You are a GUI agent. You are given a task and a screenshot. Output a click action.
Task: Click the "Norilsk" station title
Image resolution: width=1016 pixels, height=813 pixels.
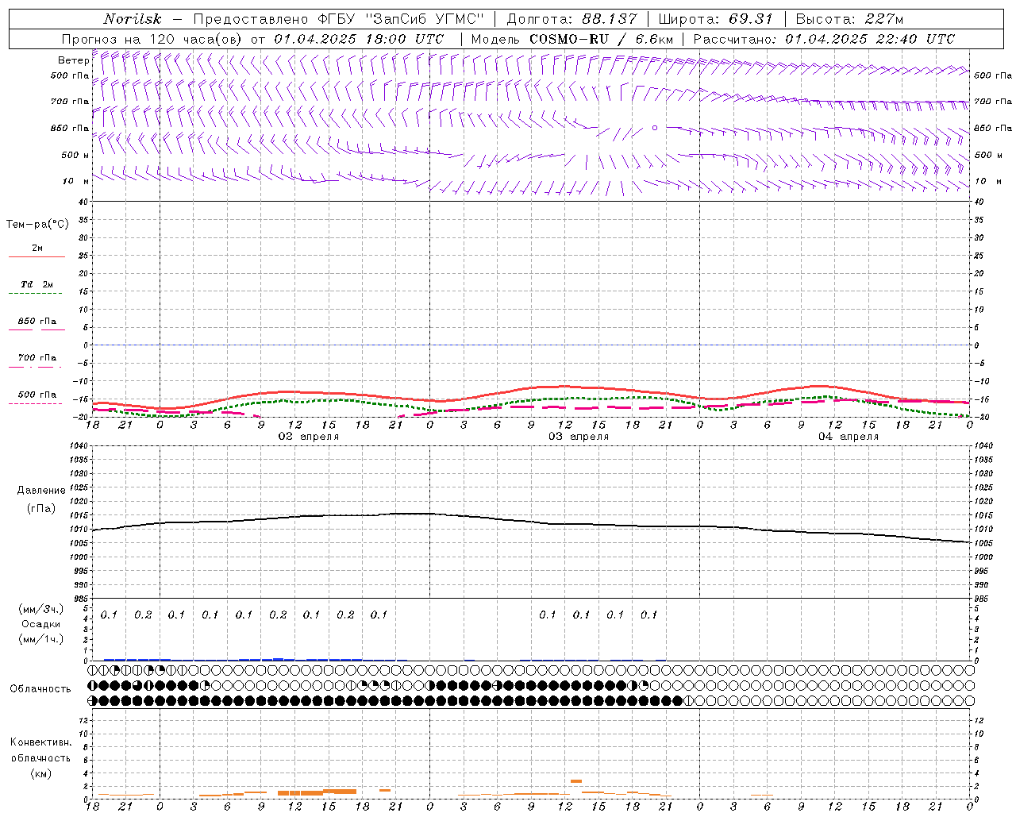click(x=133, y=19)
